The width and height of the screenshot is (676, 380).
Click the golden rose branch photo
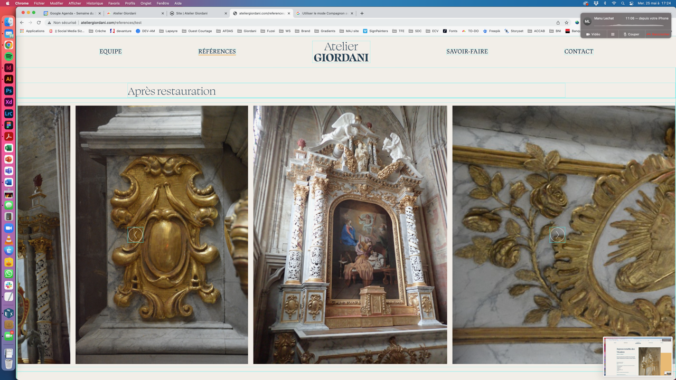[564, 235]
